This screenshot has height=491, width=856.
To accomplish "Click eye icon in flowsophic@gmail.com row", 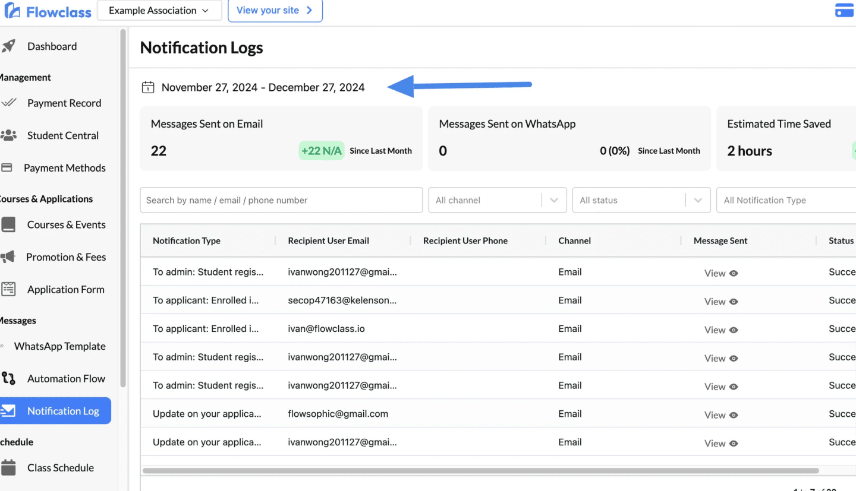I will [x=734, y=415].
